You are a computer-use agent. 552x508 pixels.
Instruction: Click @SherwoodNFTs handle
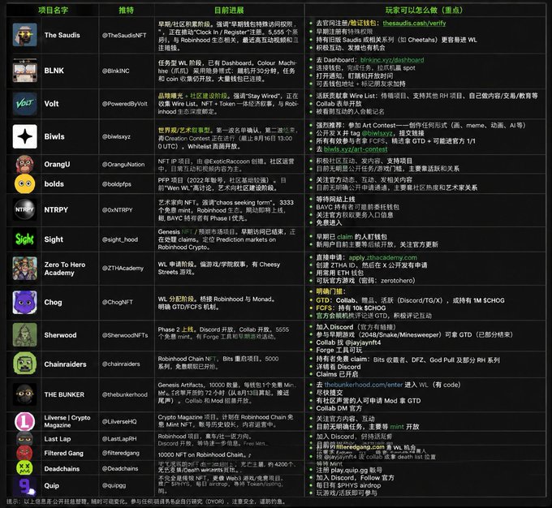coord(125,335)
